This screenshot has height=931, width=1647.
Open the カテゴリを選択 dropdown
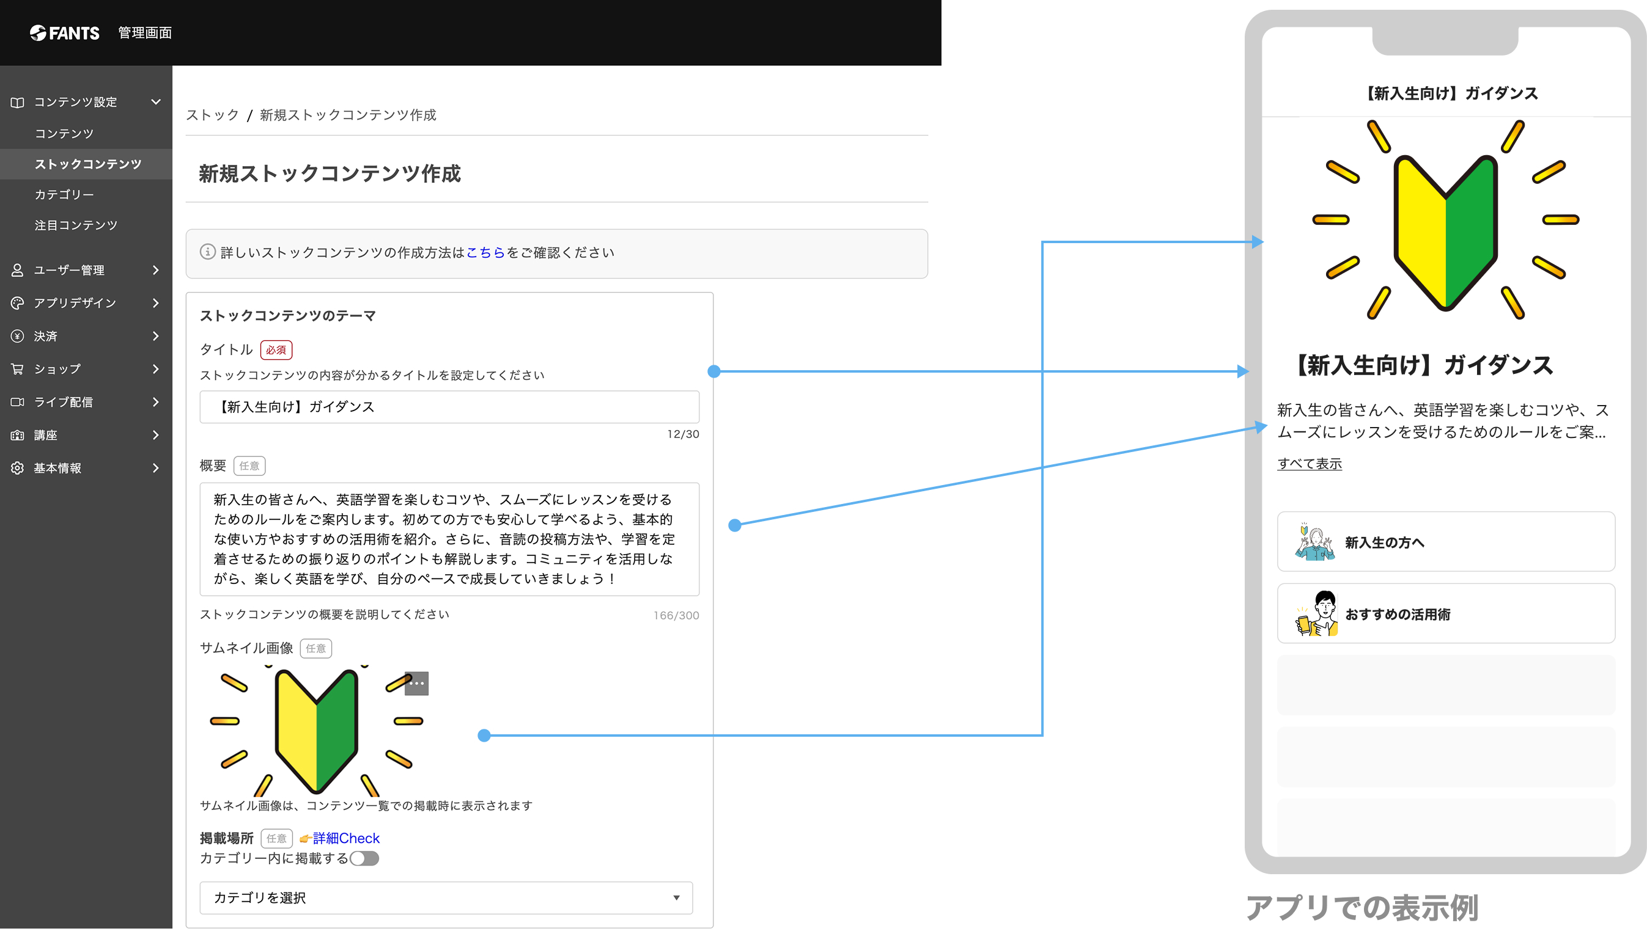coord(446,899)
